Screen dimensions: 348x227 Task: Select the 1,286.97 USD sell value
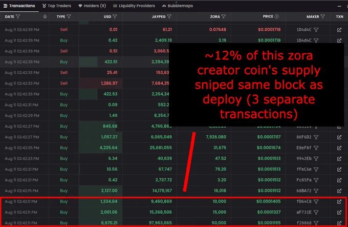(109, 84)
